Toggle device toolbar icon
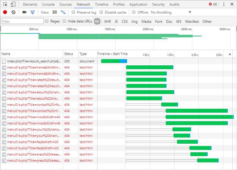The width and height of the screenshot is (237, 170). coord(13,4)
